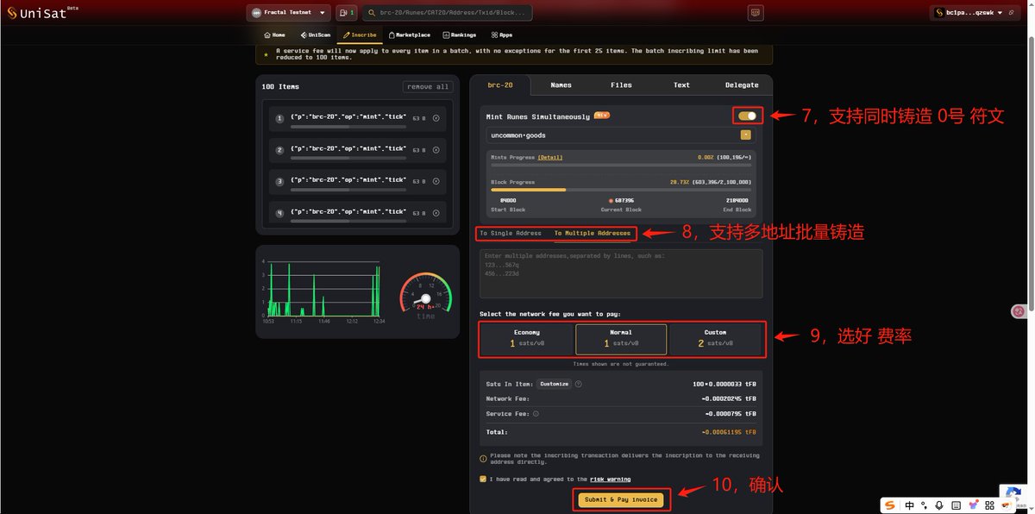1035x514 pixels.
Task: Switch to the Files tab
Action: (x=621, y=85)
